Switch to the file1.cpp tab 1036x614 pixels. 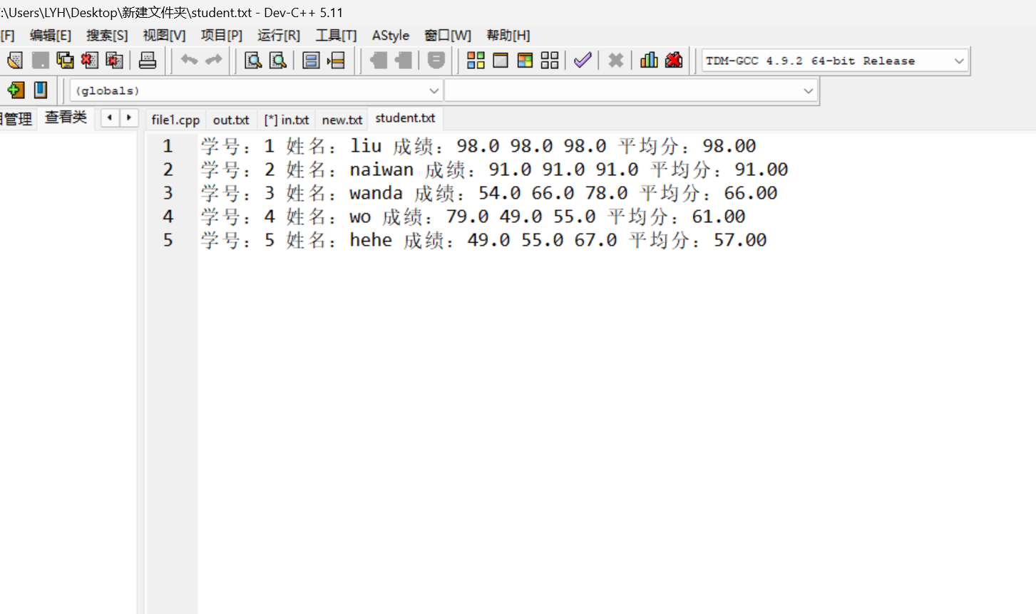[x=175, y=120]
